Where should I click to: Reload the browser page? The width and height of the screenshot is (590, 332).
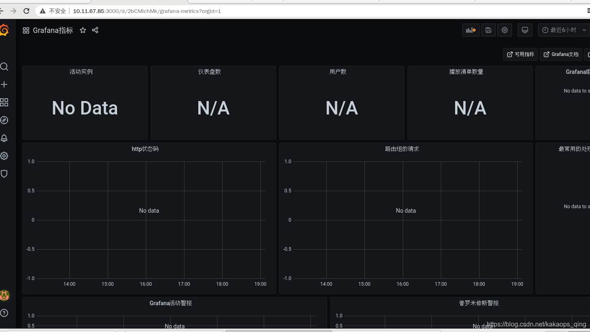pos(26,11)
